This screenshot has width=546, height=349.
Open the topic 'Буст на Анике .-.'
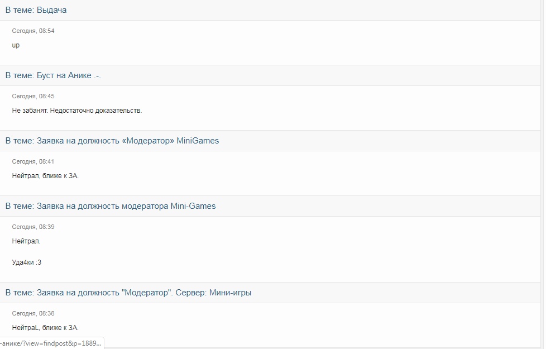point(69,75)
